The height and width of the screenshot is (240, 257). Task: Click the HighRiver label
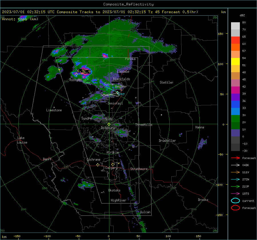click(119, 200)
